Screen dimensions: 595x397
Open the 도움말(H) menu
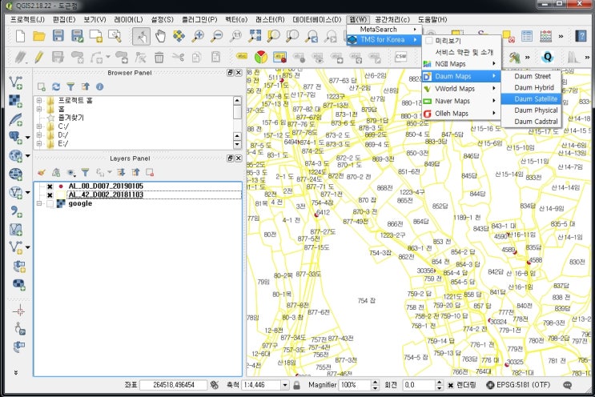432,19
